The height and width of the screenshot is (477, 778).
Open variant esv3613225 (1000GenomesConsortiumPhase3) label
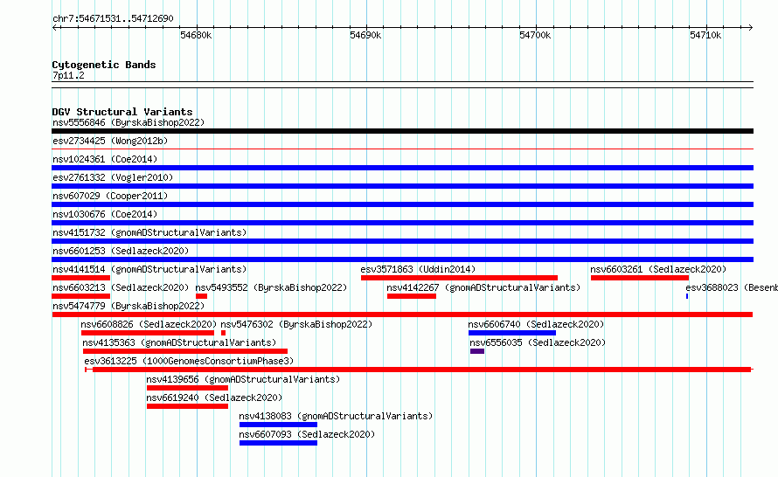189,361
